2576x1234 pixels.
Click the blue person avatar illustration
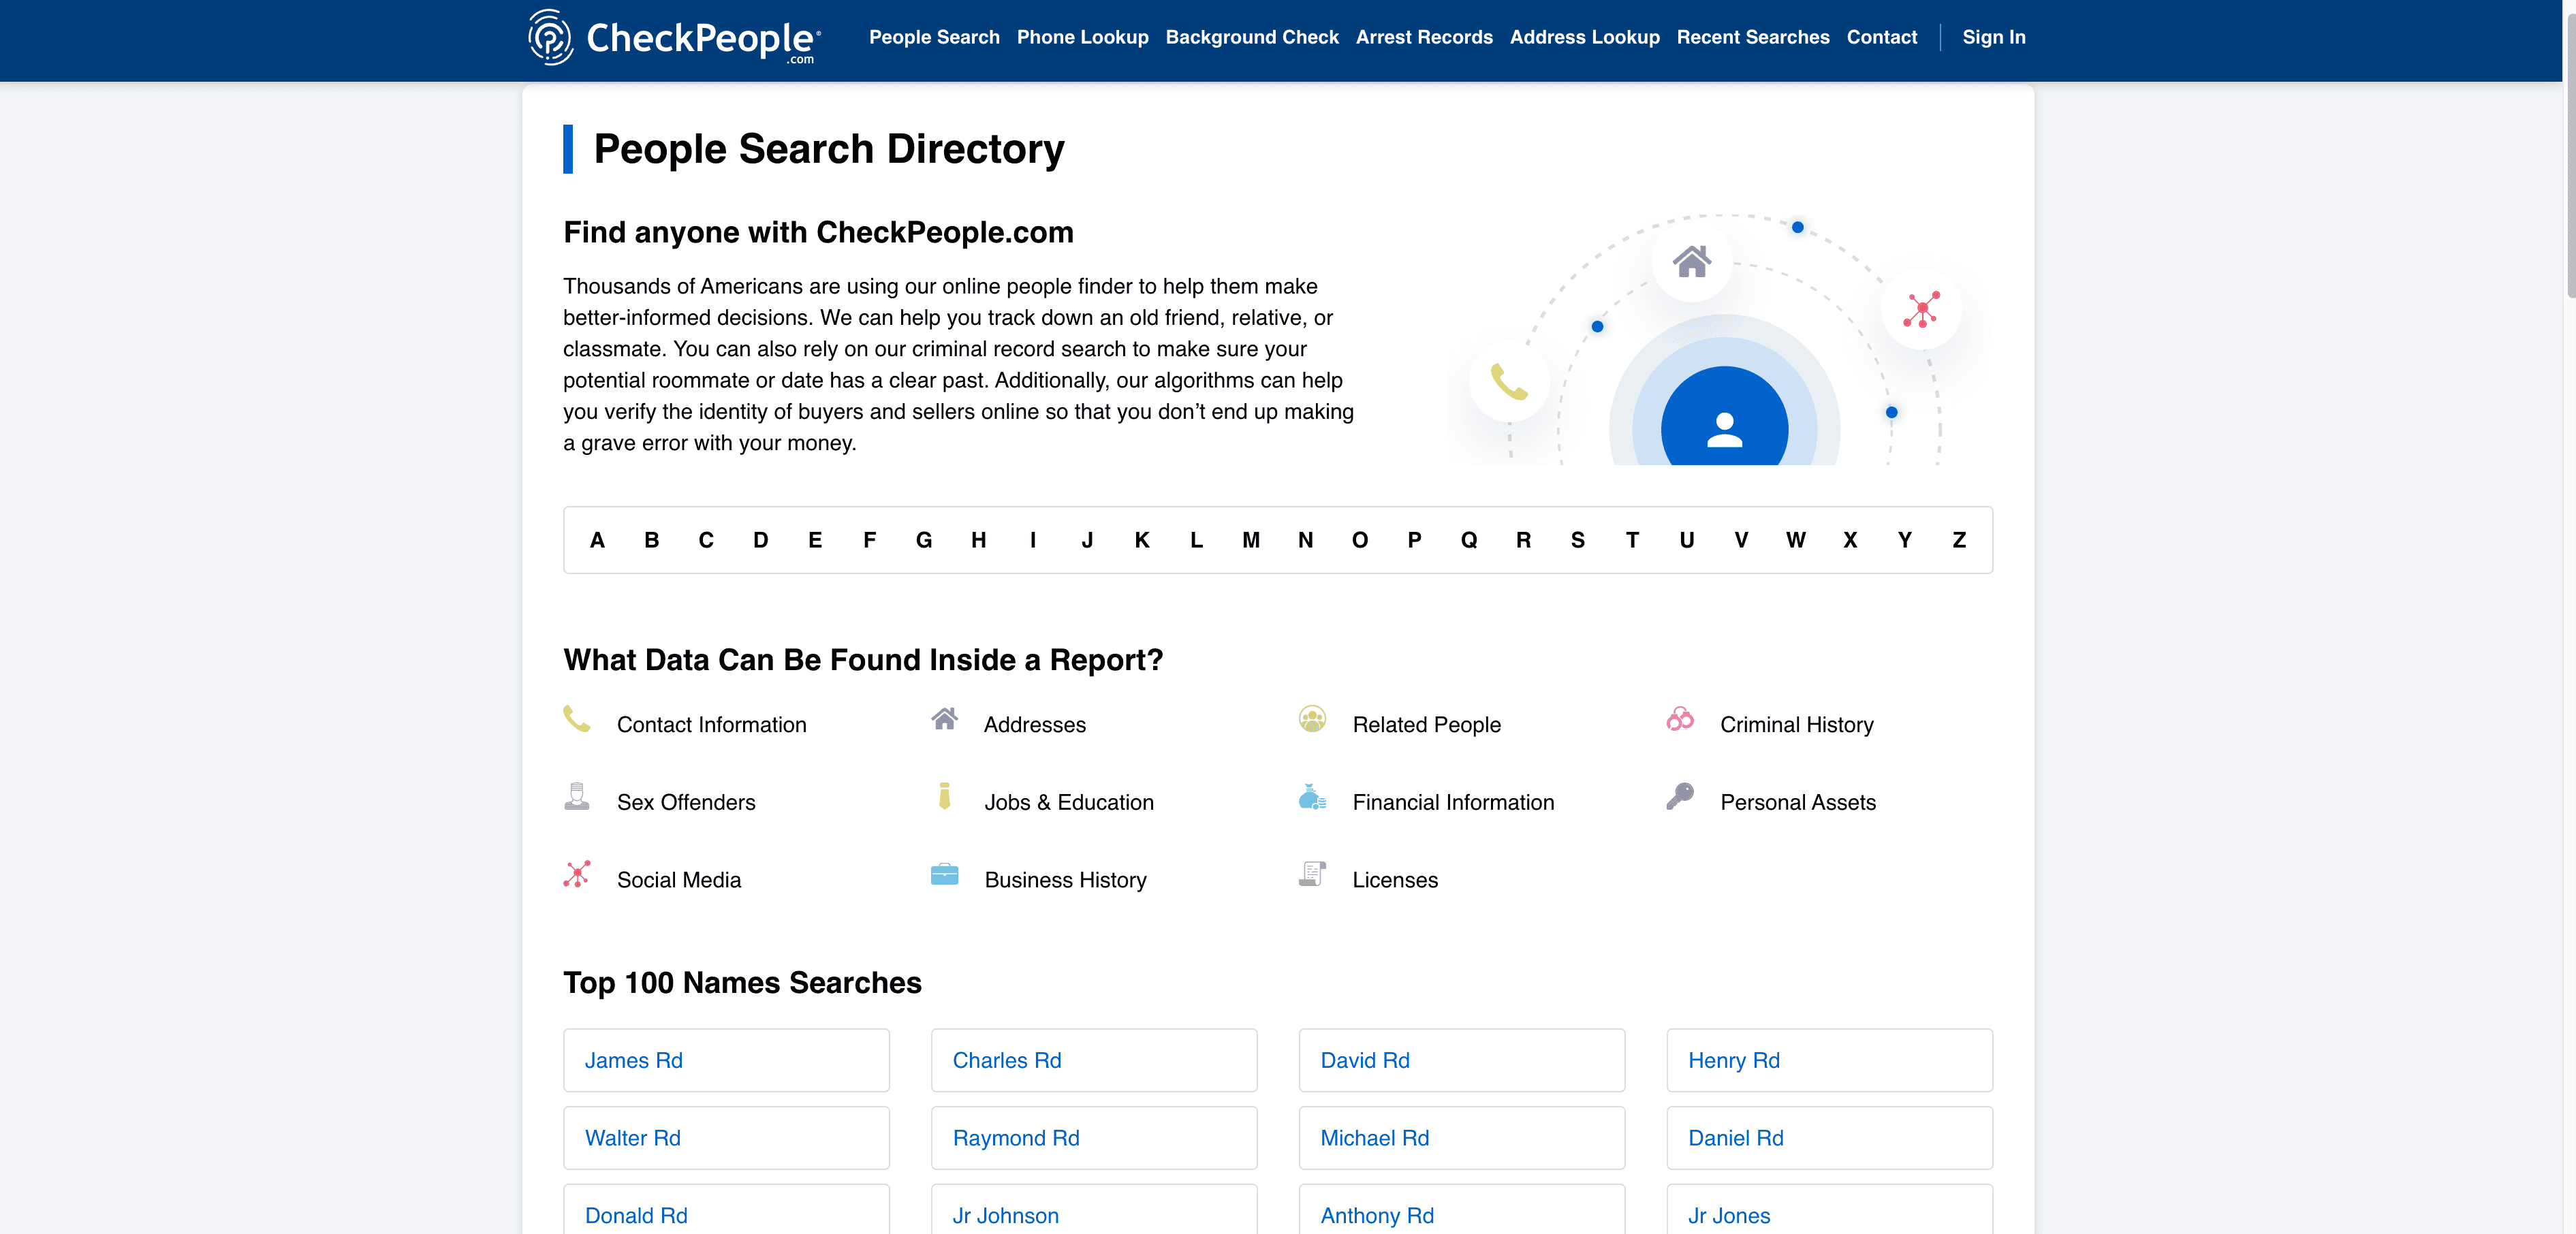pyautogui.click(x=1724, y=427)
